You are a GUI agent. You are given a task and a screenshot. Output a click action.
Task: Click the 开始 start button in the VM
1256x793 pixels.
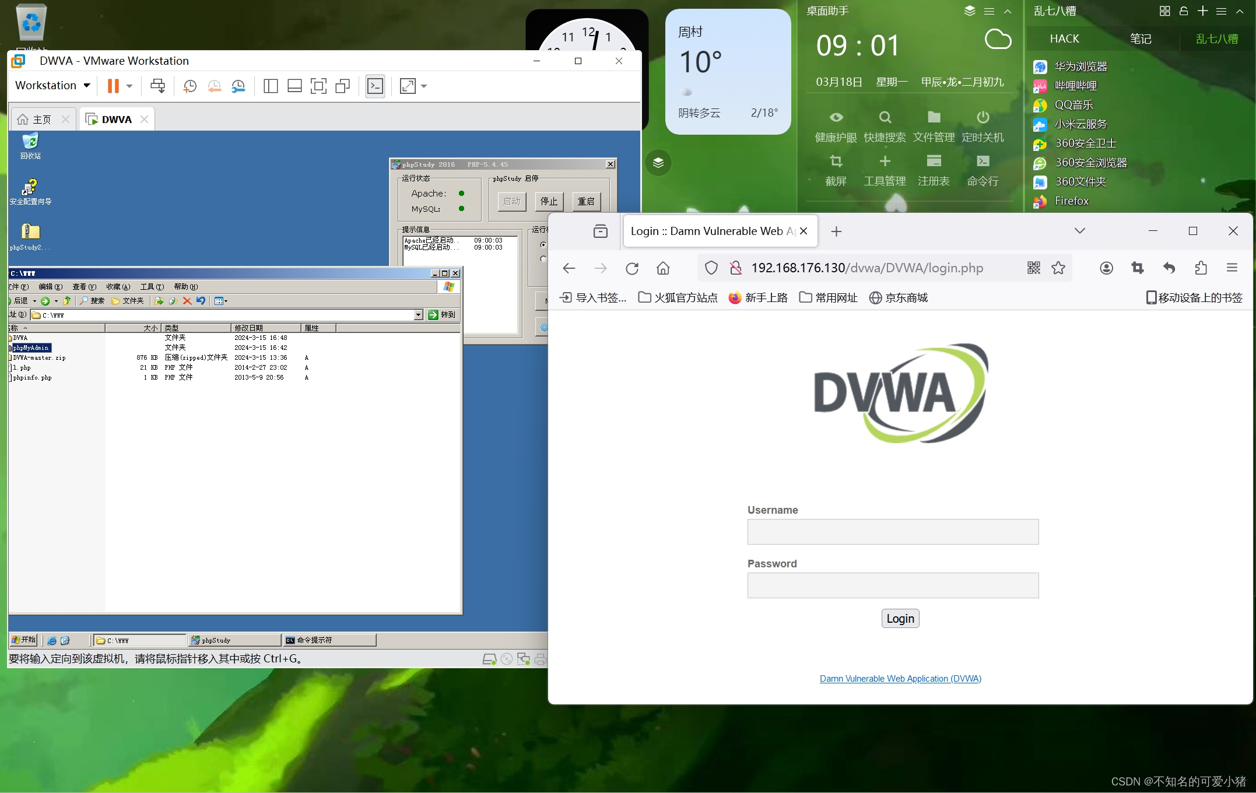23,640
